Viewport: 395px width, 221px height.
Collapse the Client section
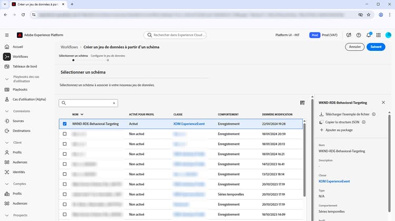pyautogui.click(x=7, y=142)
